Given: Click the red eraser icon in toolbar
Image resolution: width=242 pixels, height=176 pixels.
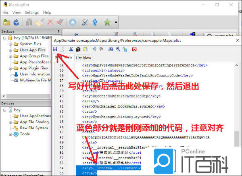Looking at the screenshot, I should click(60, 22).
